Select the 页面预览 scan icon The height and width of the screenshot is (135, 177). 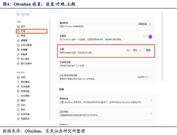pos(18,119)
